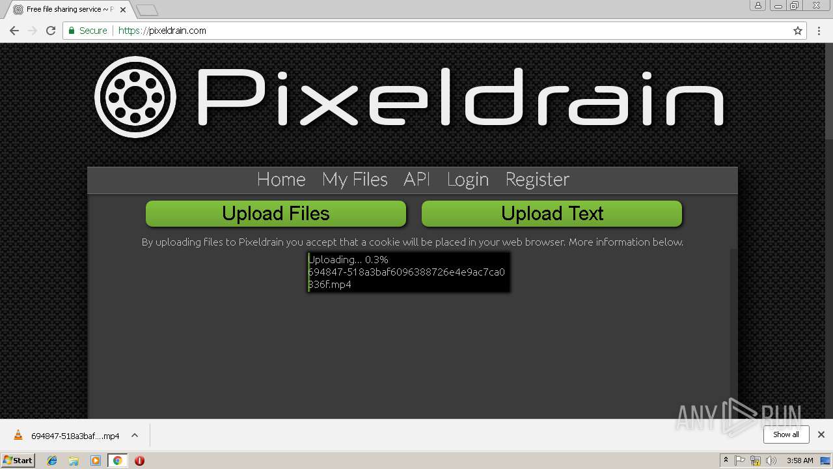
Task: Open the Home menu item
Action: tap(281, 179)
